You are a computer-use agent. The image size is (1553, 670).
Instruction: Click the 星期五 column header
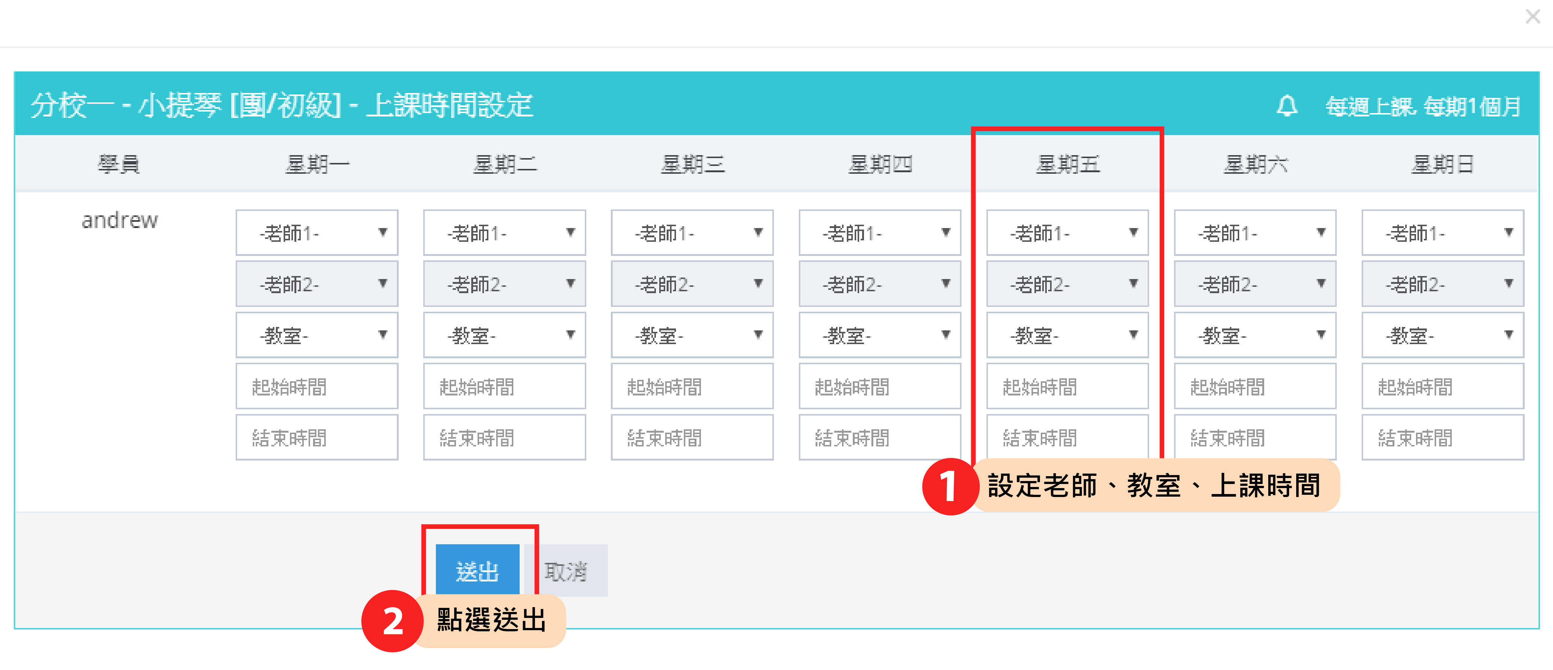click(x=1067, y=164)
